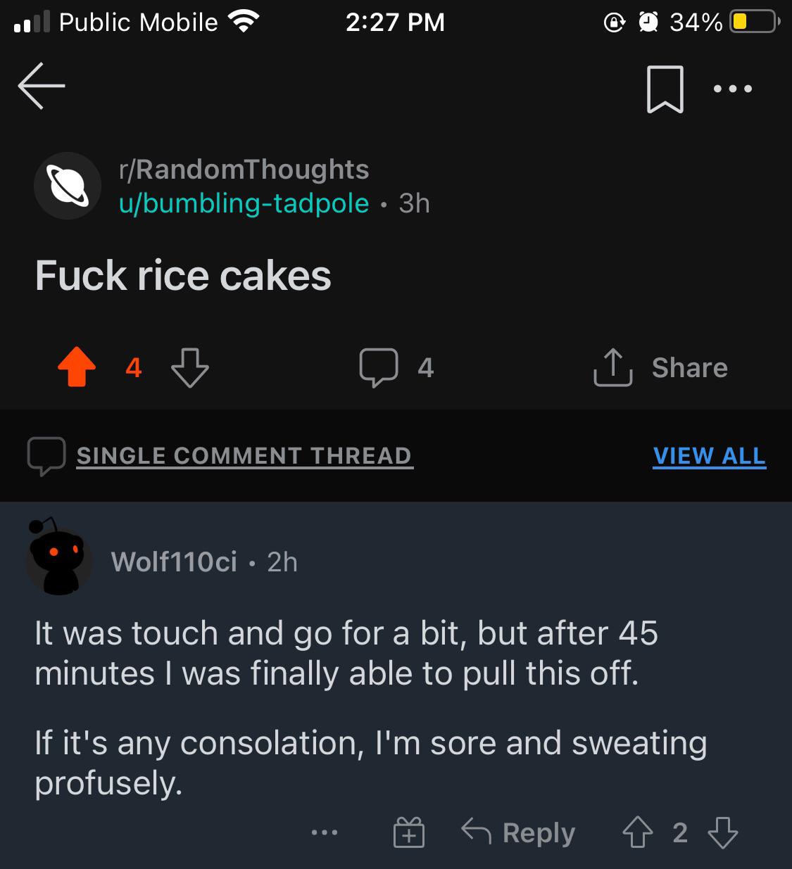This screenshot has width=792, height=869.
Task: Give an award to the comment
Action: tap(409, 833)
